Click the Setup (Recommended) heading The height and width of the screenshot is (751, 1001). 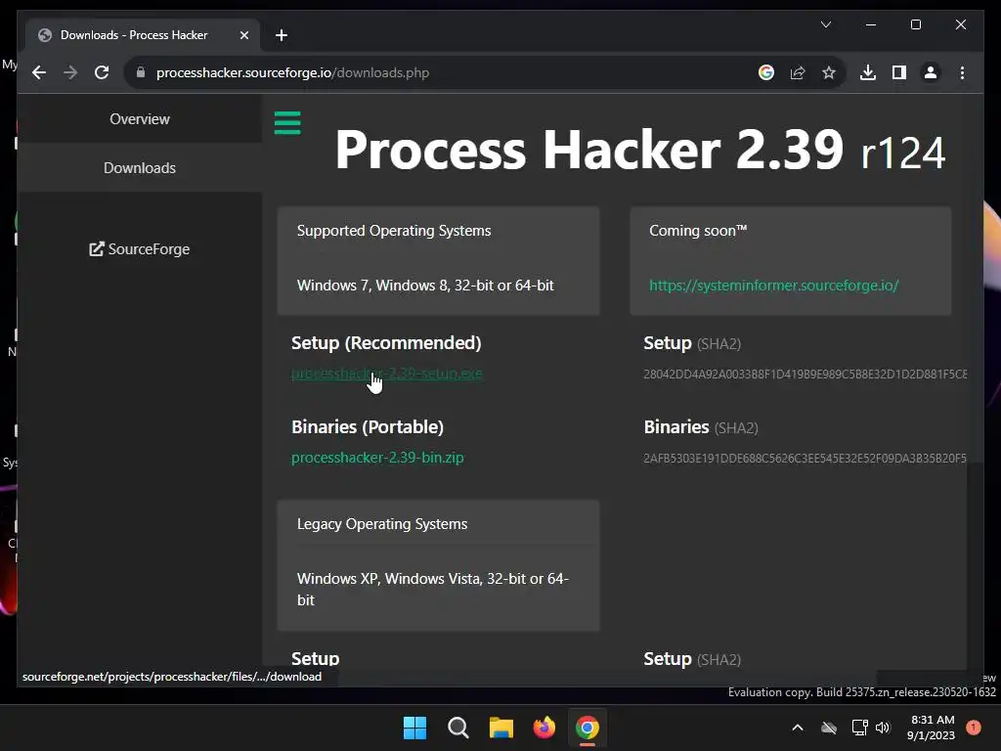coord(386,343)
